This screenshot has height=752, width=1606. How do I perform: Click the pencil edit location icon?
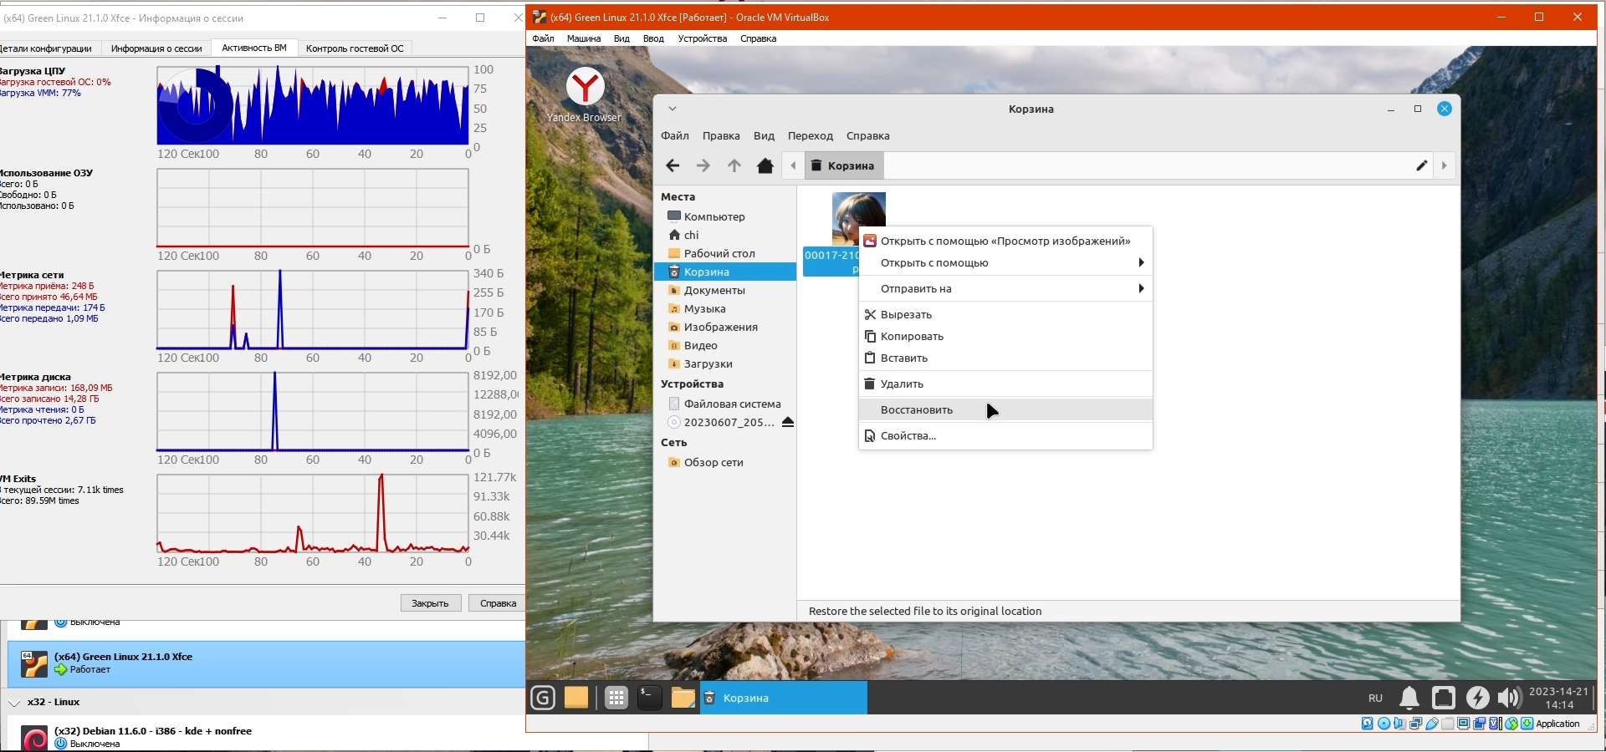pos(1421,165)
